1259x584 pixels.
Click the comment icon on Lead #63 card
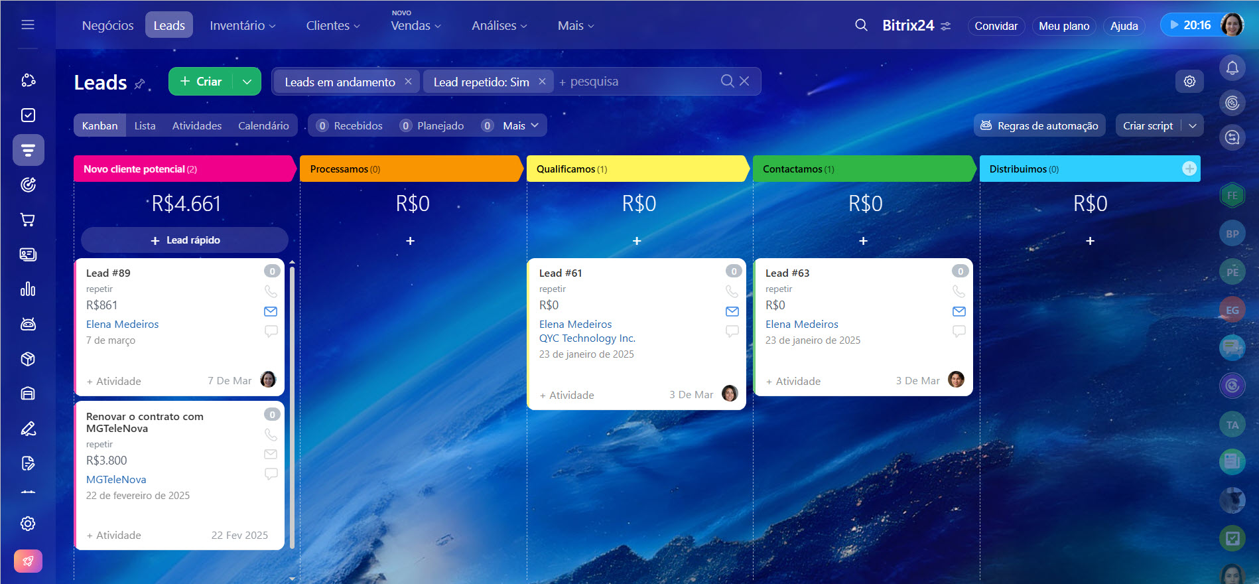click(x=959, y=331)
